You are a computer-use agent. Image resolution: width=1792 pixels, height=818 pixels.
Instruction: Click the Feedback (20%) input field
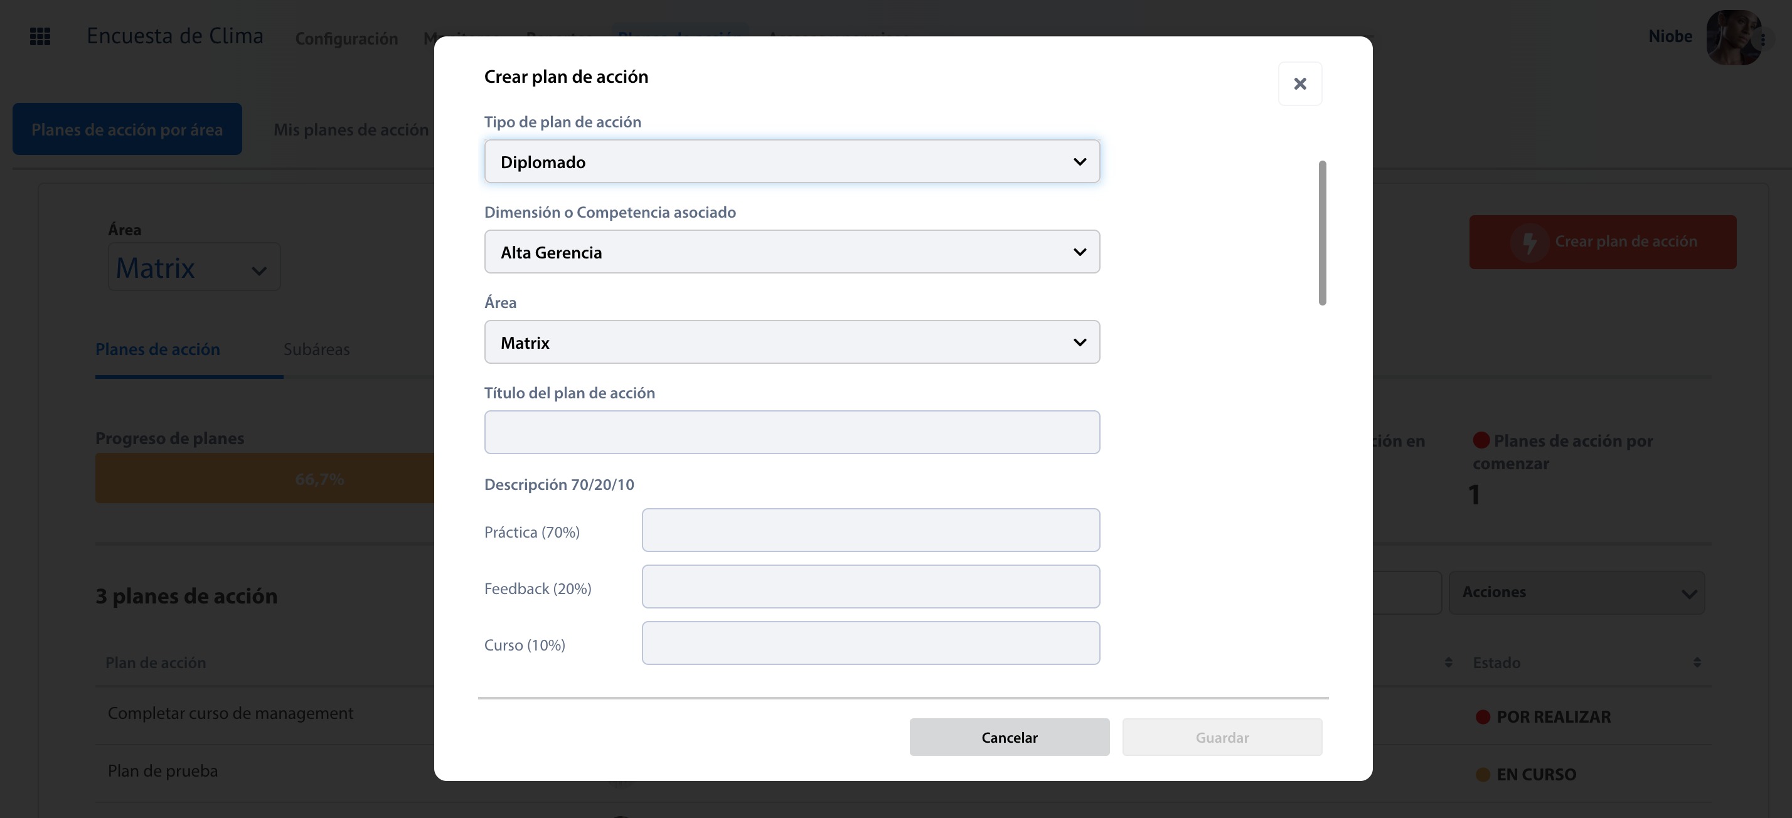tap(870, 587)
